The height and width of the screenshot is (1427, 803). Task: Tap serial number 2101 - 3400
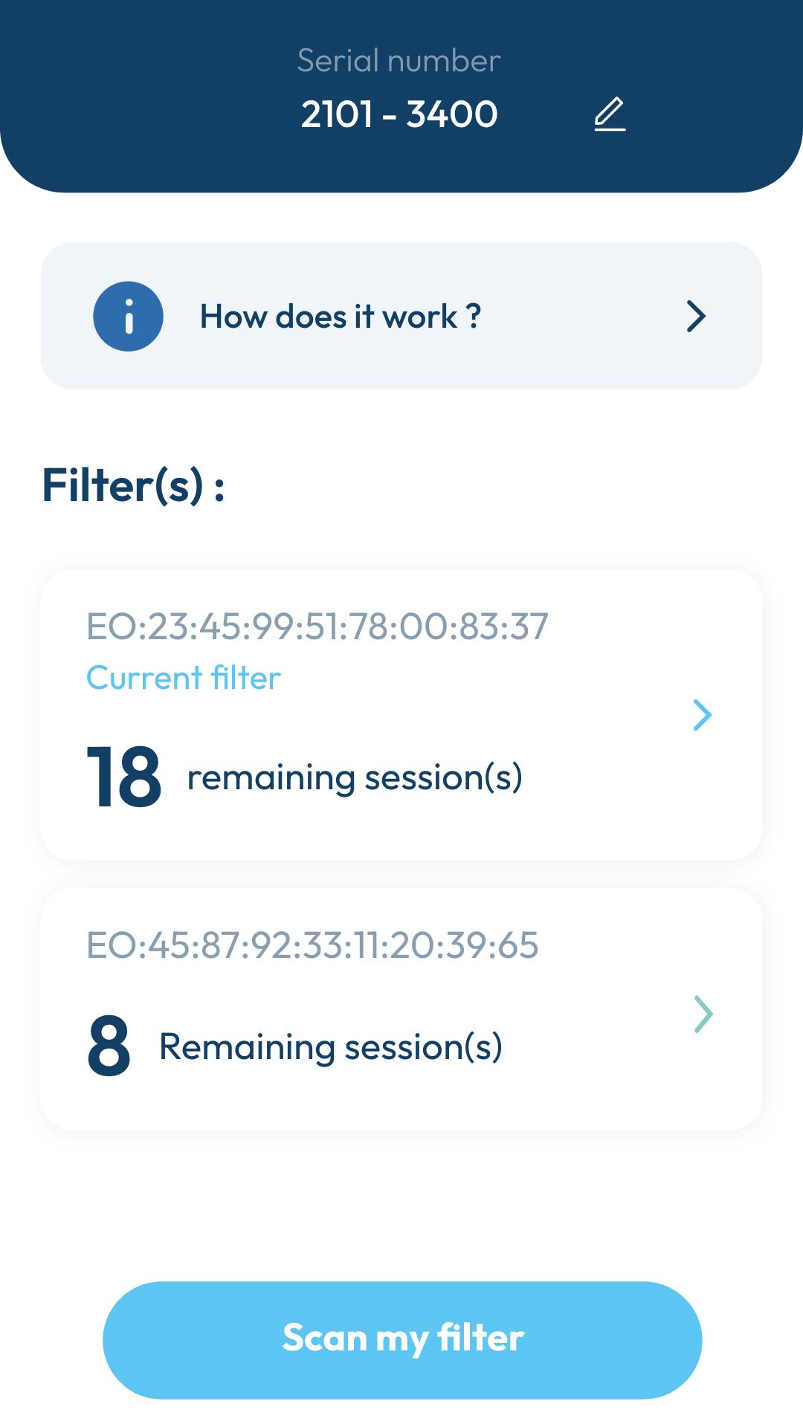pyautogui.click(x=399, y=114)
